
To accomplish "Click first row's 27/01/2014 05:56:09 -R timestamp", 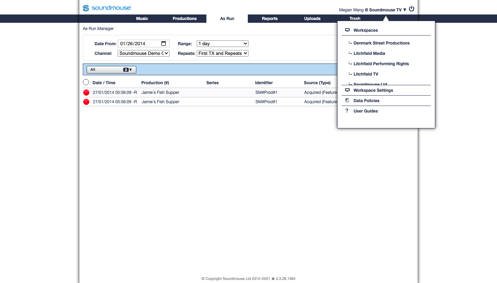I will coord(115,92).
